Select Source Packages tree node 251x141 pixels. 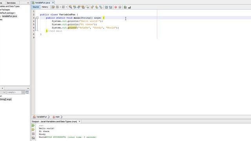point(5,9)
